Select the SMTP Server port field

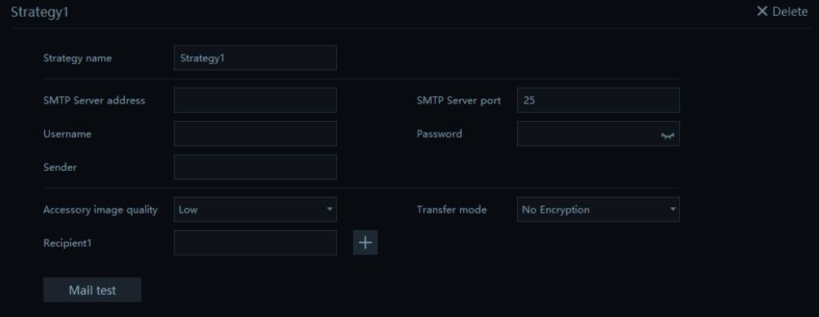[x=598, y=100]
